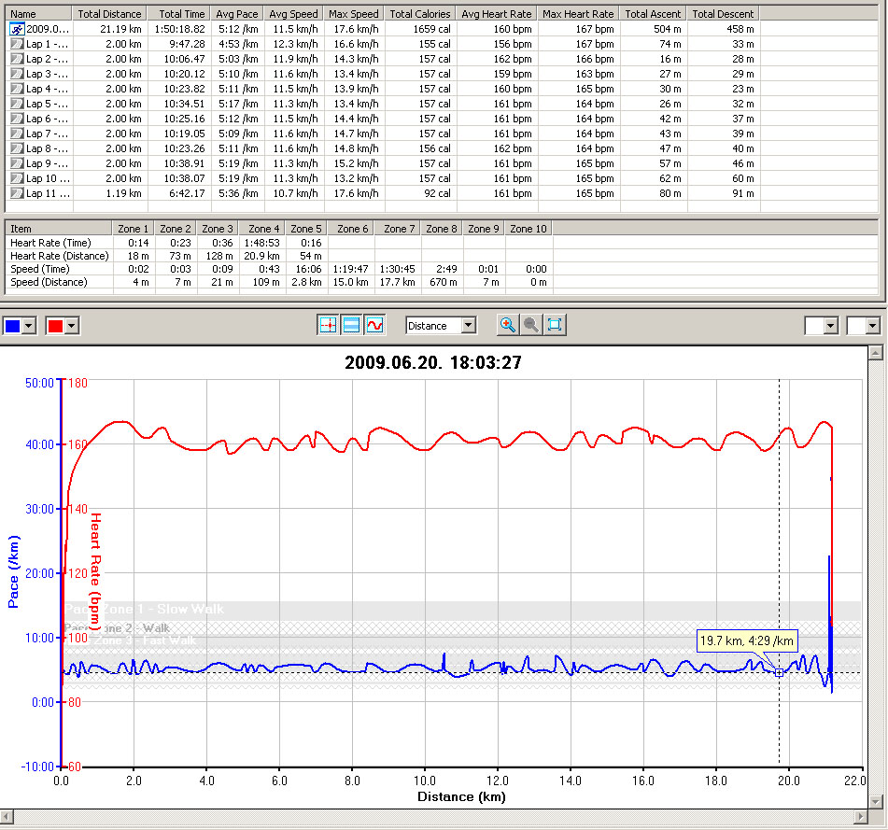The height and width of the screenshot is (830, 888).
Task: Click the Total Distance column header
Action: point(109,14)
